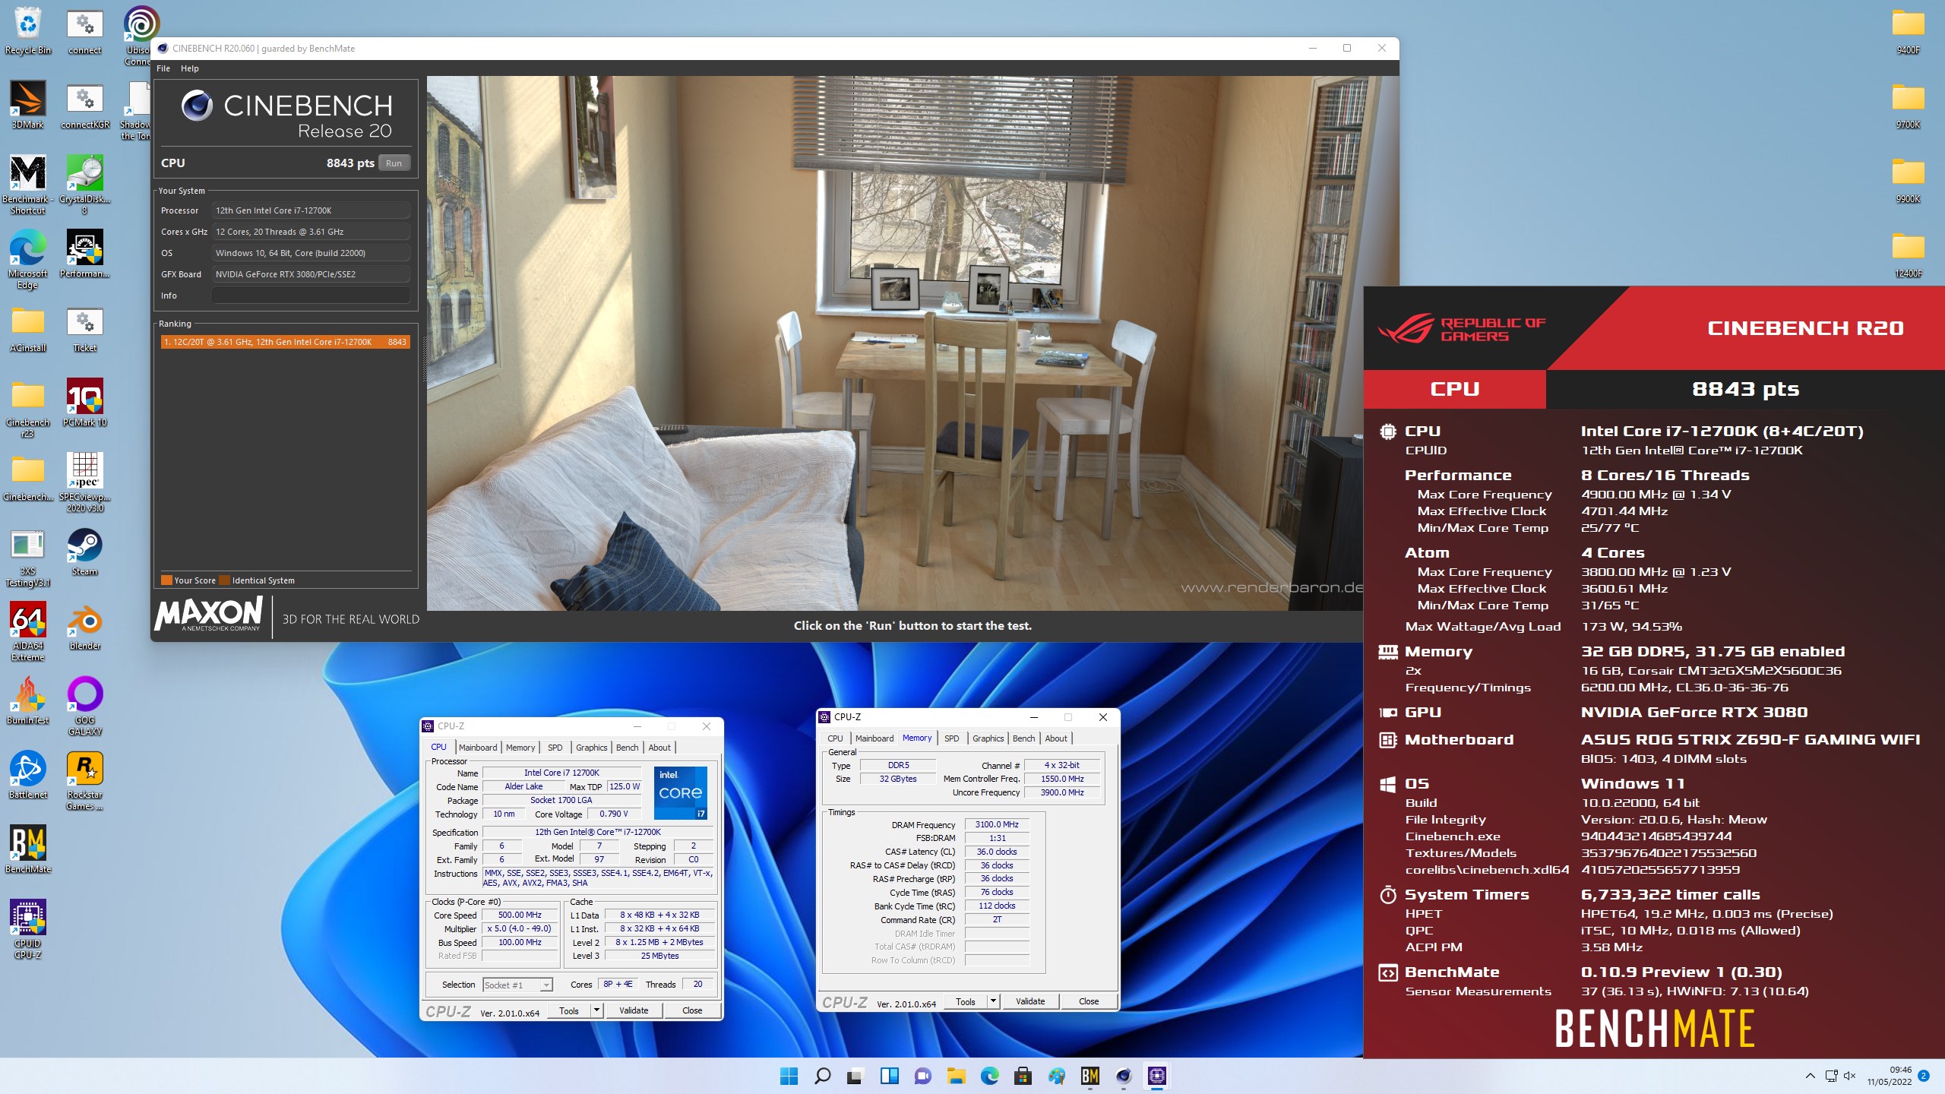
Task: Open SPECviewperf 2020 desktop icon
Action: (x=84, y=482)
